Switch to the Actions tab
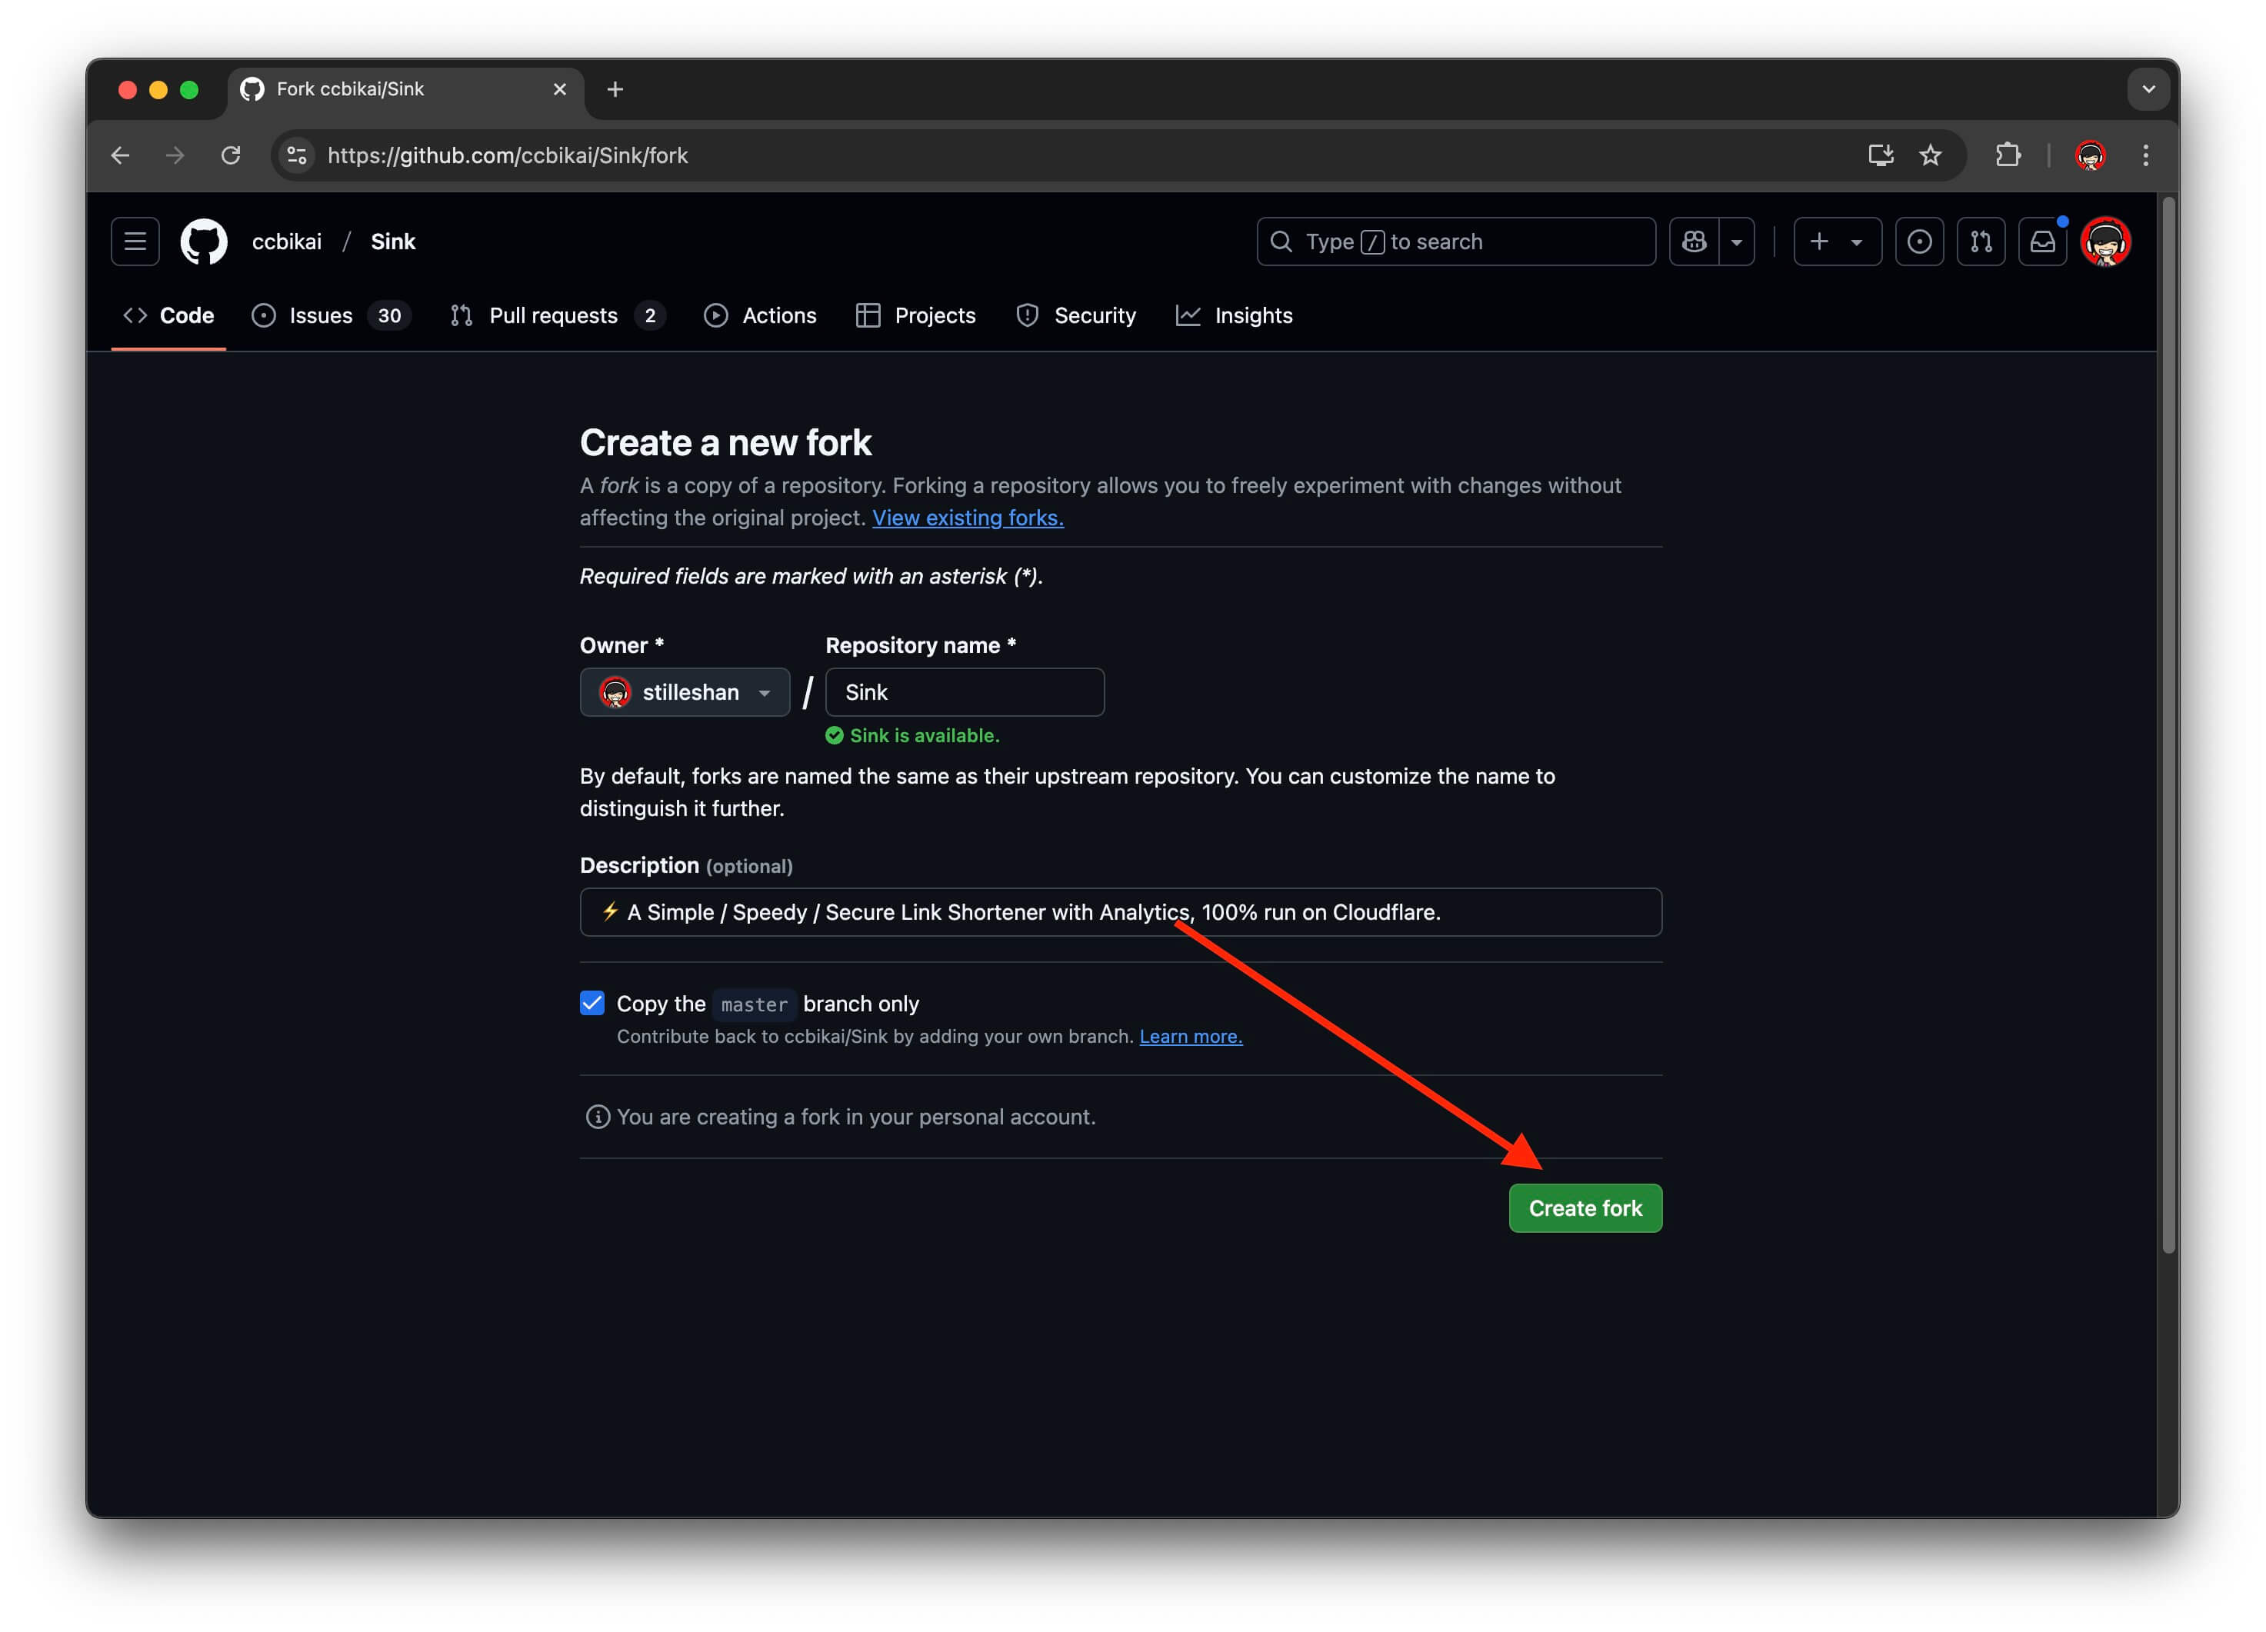 pyautogui.click(x=759, y=315)
